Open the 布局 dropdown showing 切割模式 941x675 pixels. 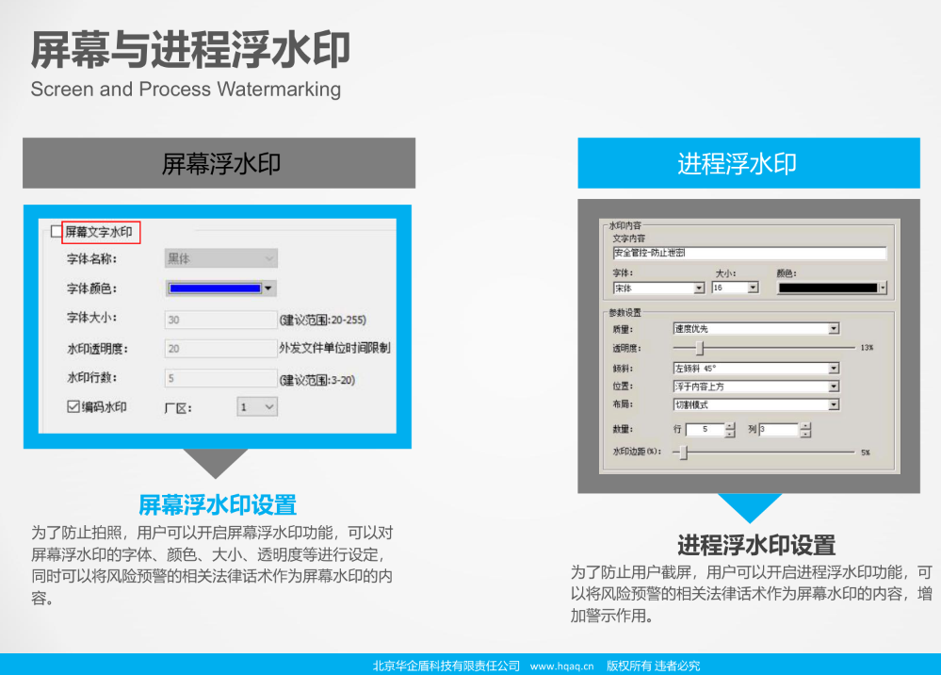756,404
